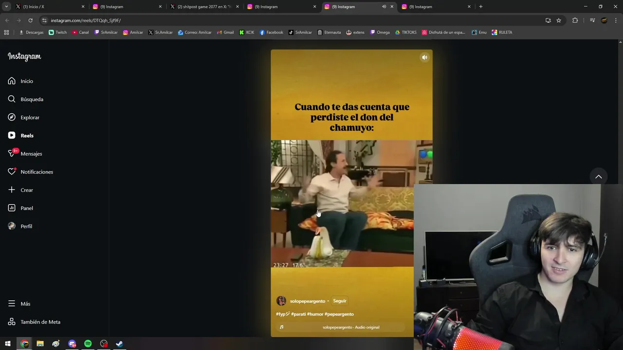Open the Emu bookmark
Viewport: 623px width, 350px height.
(x=479, y=33)
